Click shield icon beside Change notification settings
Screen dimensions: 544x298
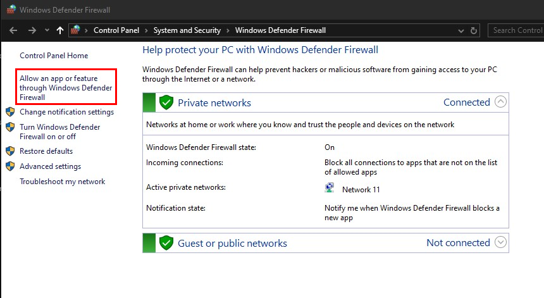click(10, 112)
